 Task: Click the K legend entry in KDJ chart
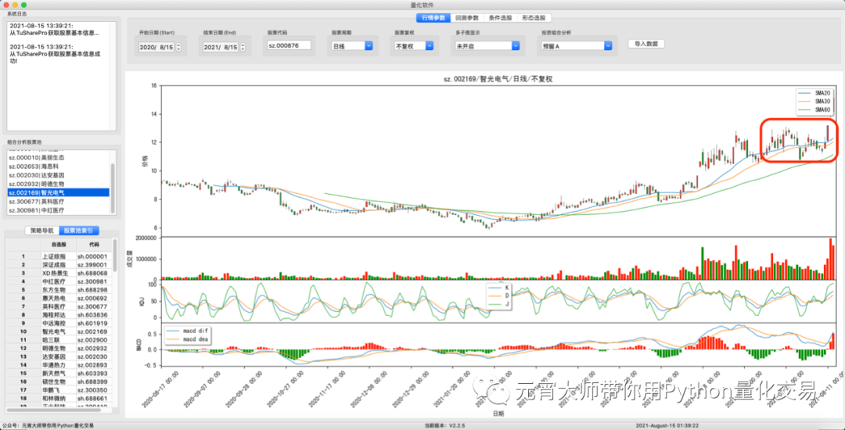coord(498,288)
